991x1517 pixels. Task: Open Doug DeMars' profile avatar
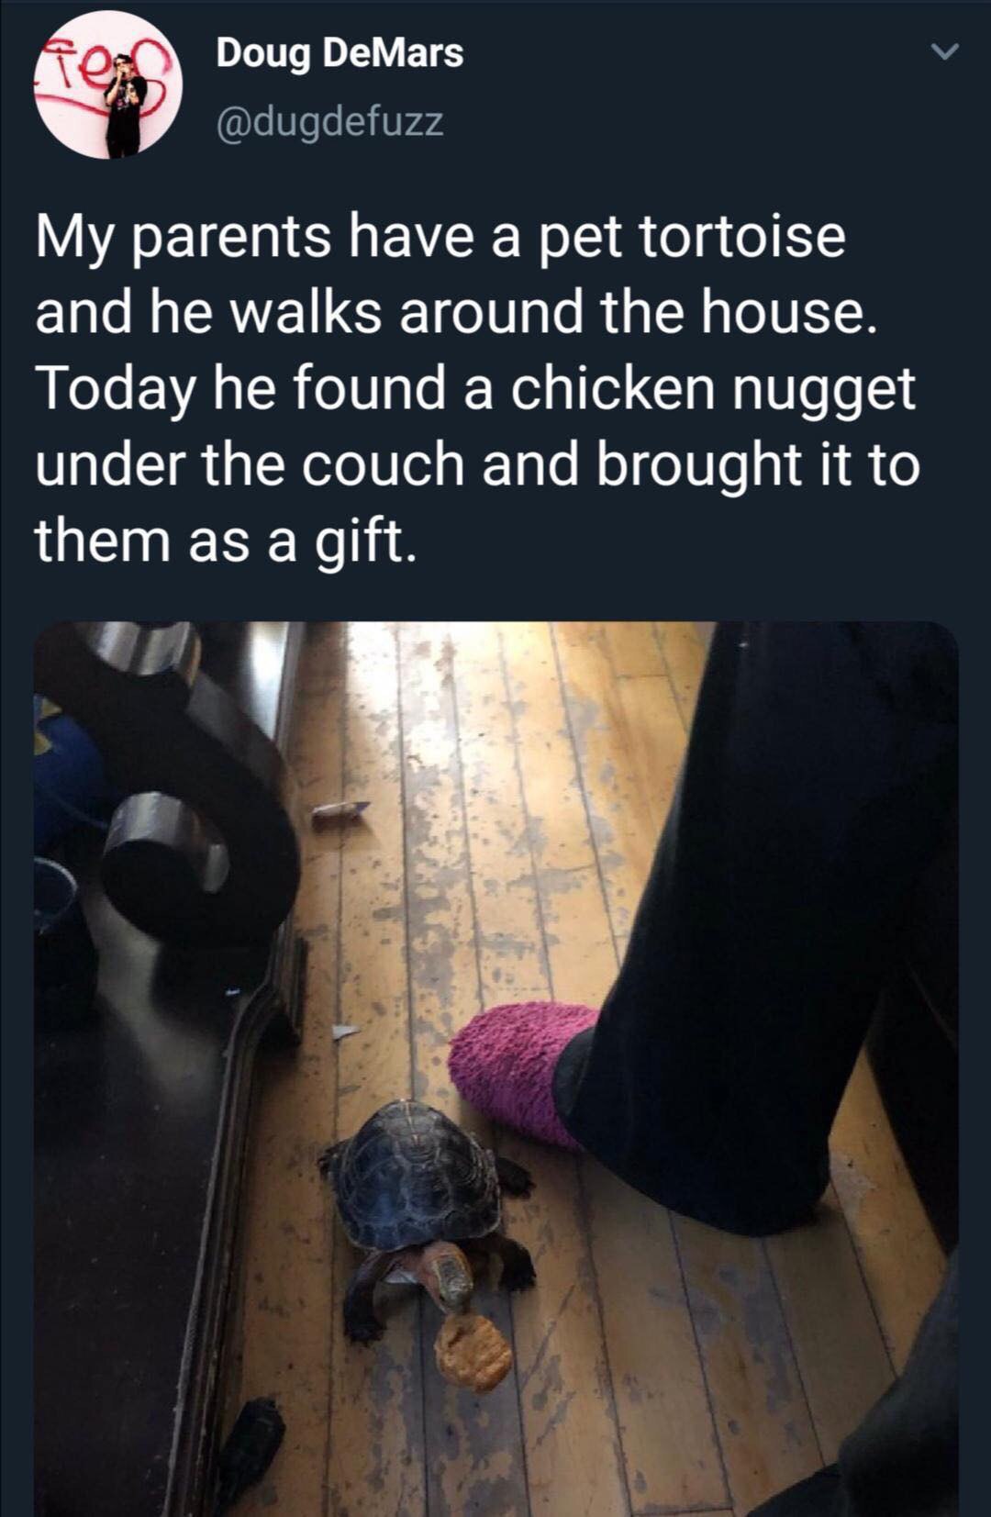(108, 86)
